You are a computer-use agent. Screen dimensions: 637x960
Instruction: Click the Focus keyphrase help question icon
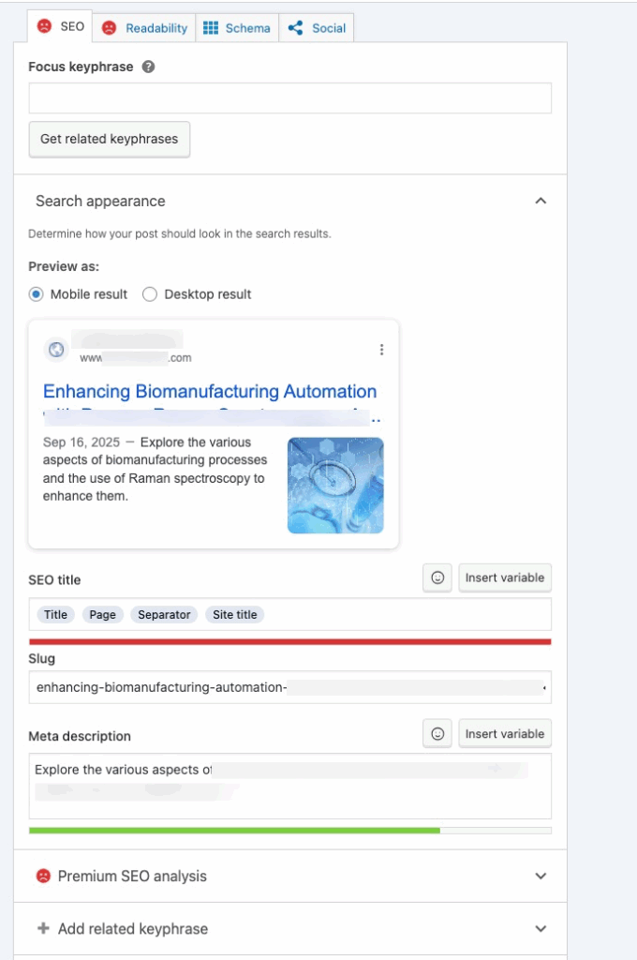pyautogui.click(x=148, y=67)
